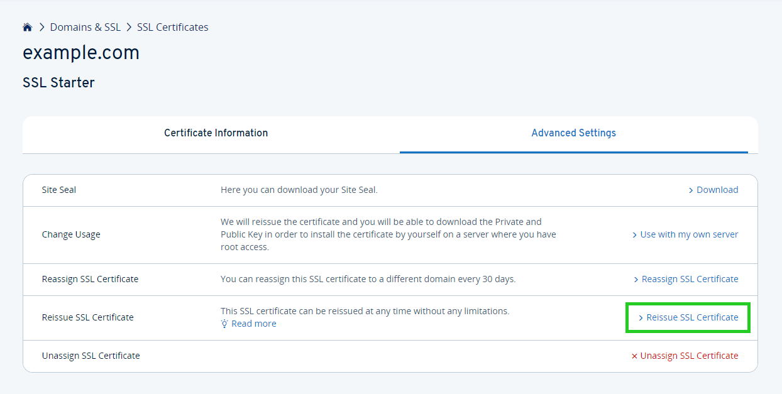Click the chevron before Use with my own server
The width and height of the screenshot is (782, 394).
pyautogui.click(x=635, y=235)
